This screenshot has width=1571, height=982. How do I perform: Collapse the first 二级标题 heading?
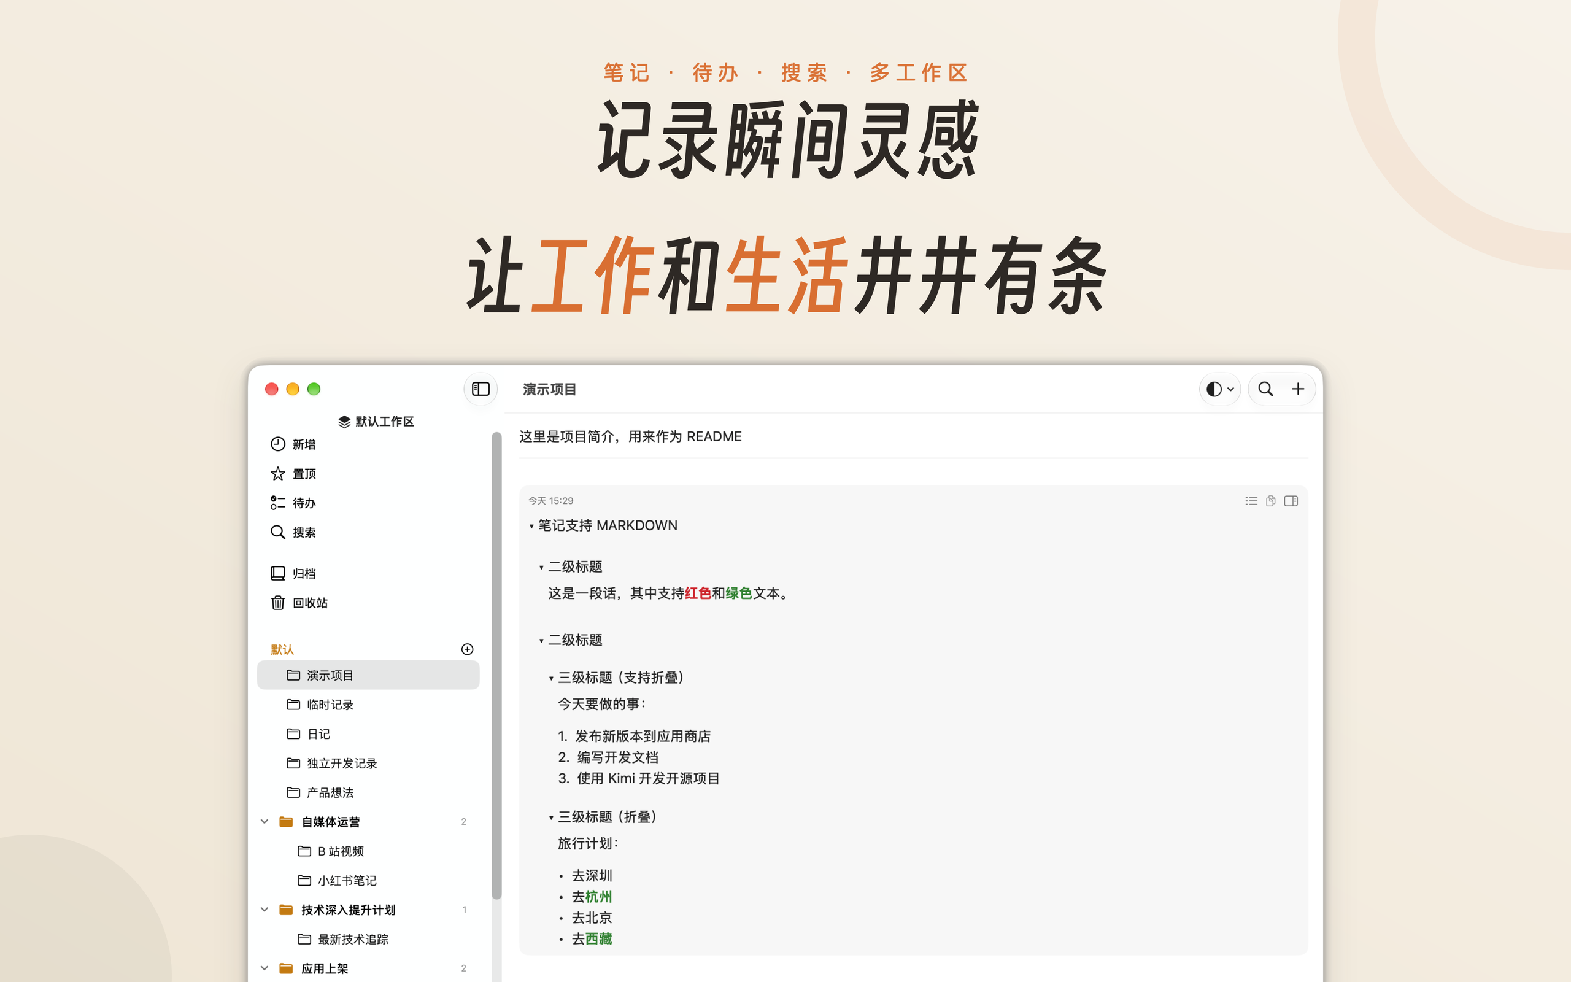541,568
